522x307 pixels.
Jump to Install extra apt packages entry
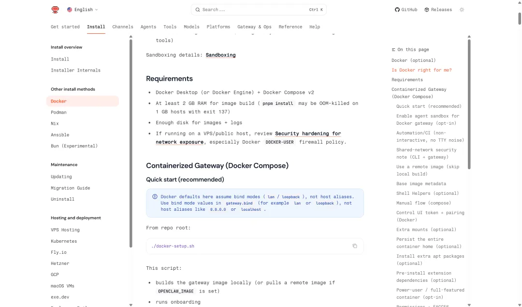coord(430,260)
